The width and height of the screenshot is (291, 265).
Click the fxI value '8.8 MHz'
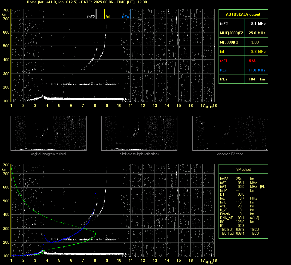point(258,52)
